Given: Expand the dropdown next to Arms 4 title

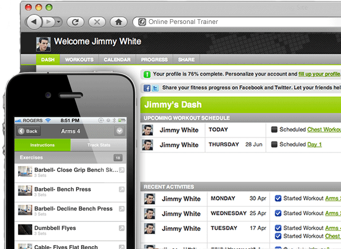Looking at the screenshot, I should [x=119, y=131].
